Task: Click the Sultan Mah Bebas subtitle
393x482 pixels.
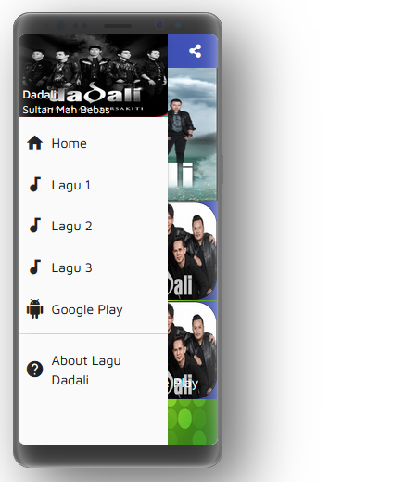Action: [66, 110]
